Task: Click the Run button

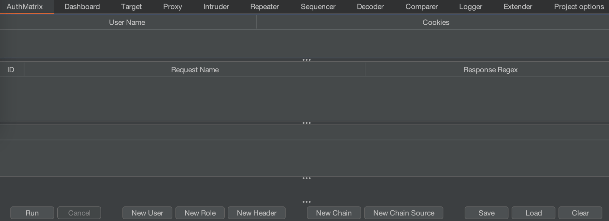Action: [32, 213]
